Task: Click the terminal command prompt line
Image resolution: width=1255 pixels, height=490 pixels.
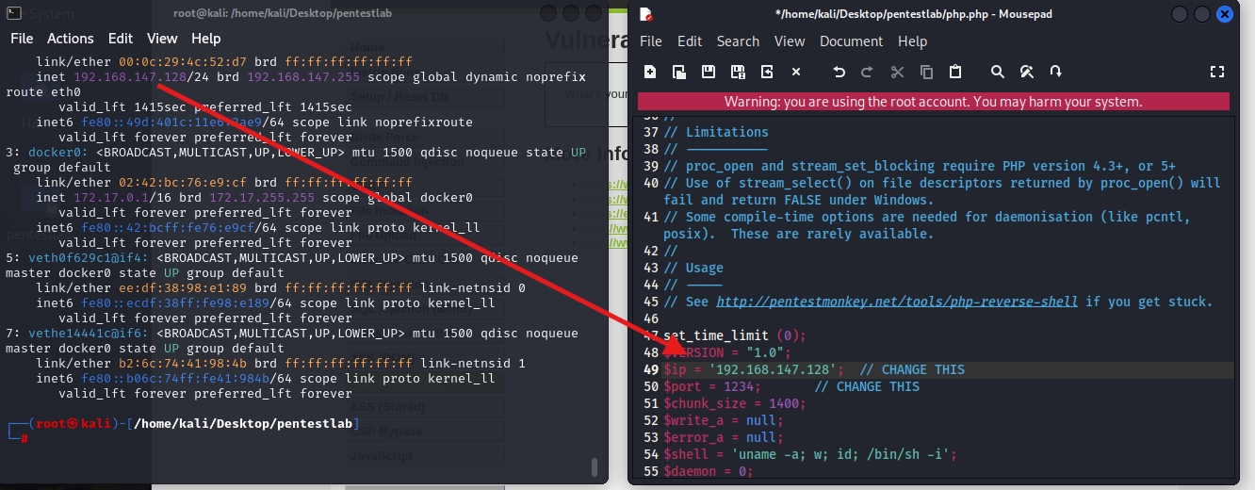Action: click(184, 432)
